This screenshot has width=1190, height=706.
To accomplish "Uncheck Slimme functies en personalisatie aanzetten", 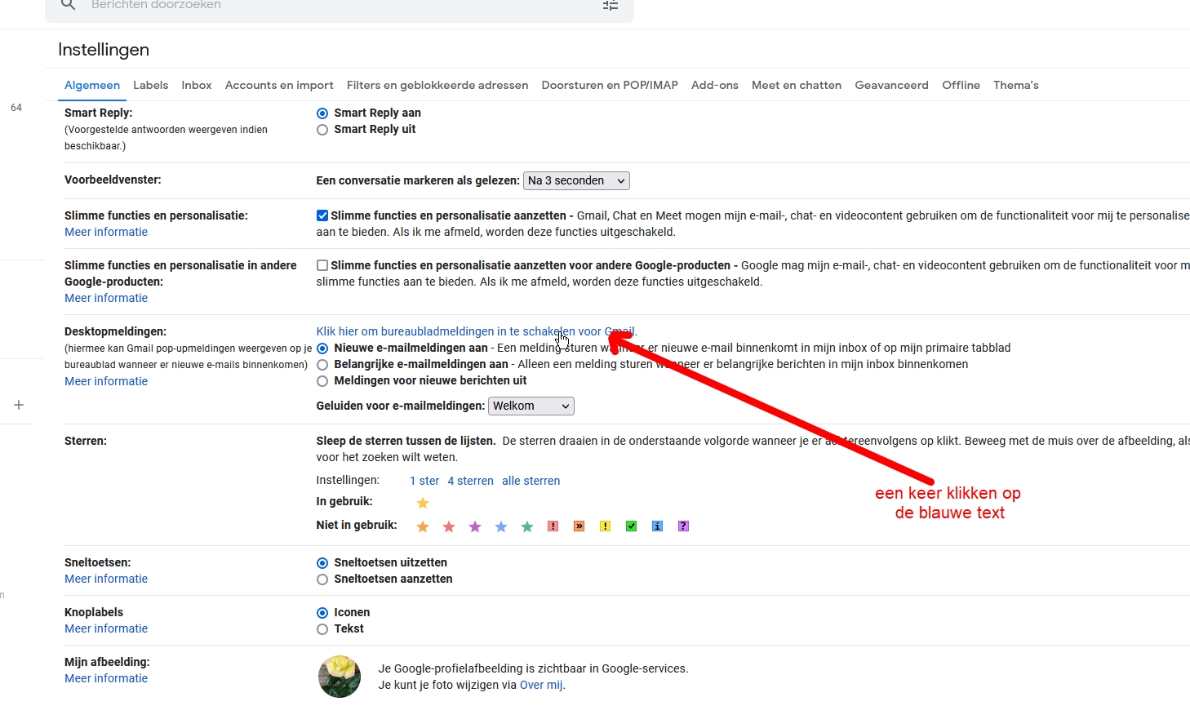I will (322, 216).
